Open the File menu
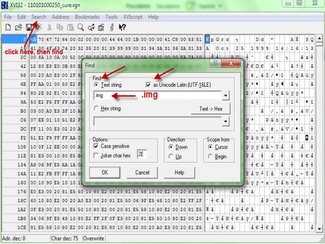 click(8, 17)
